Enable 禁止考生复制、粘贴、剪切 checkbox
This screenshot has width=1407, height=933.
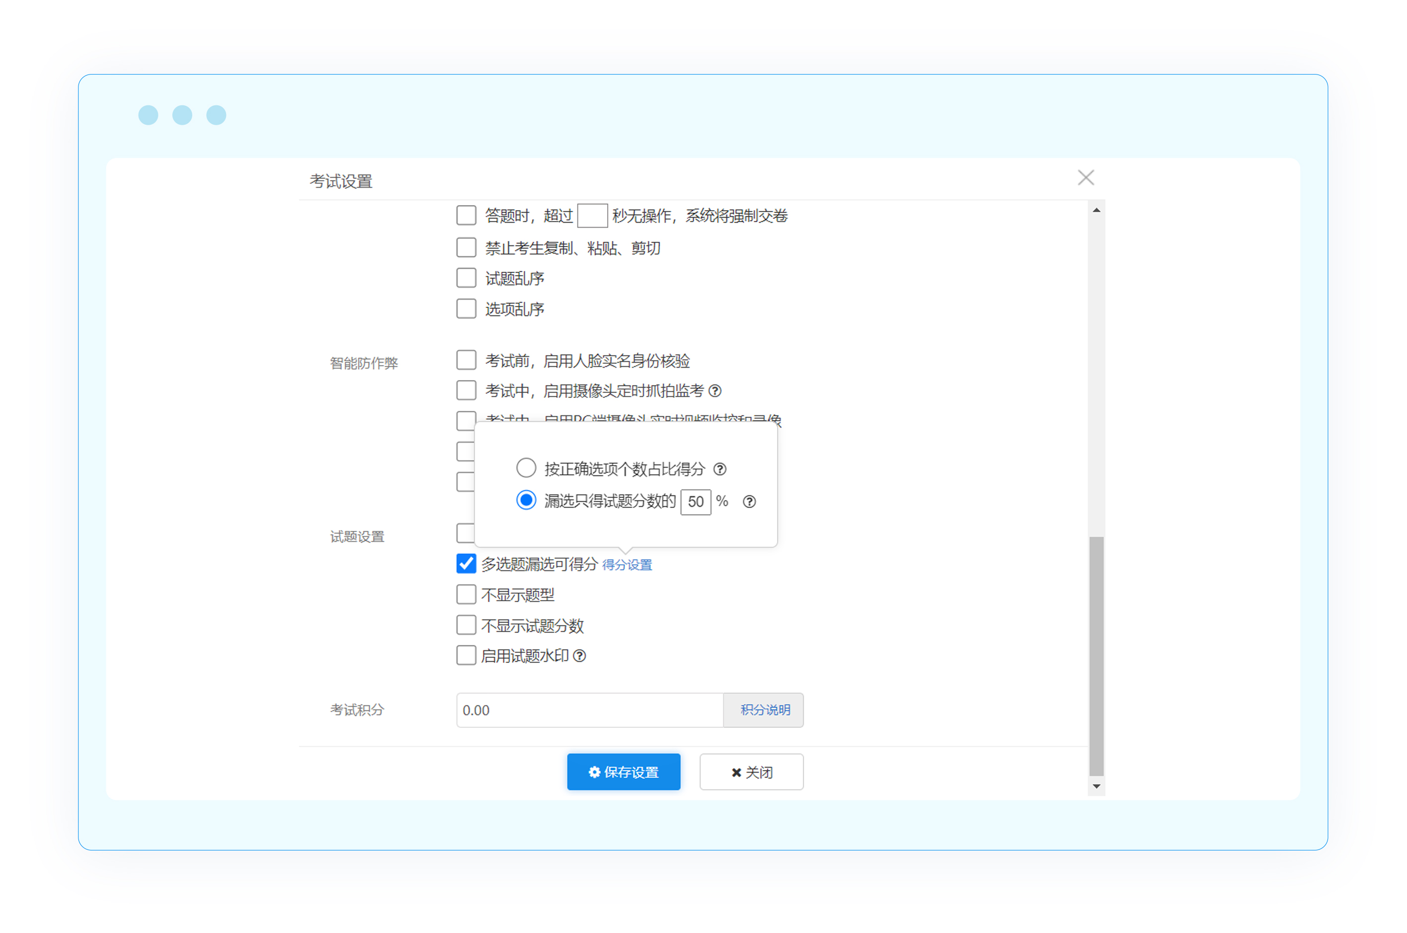tap(467, 247)
